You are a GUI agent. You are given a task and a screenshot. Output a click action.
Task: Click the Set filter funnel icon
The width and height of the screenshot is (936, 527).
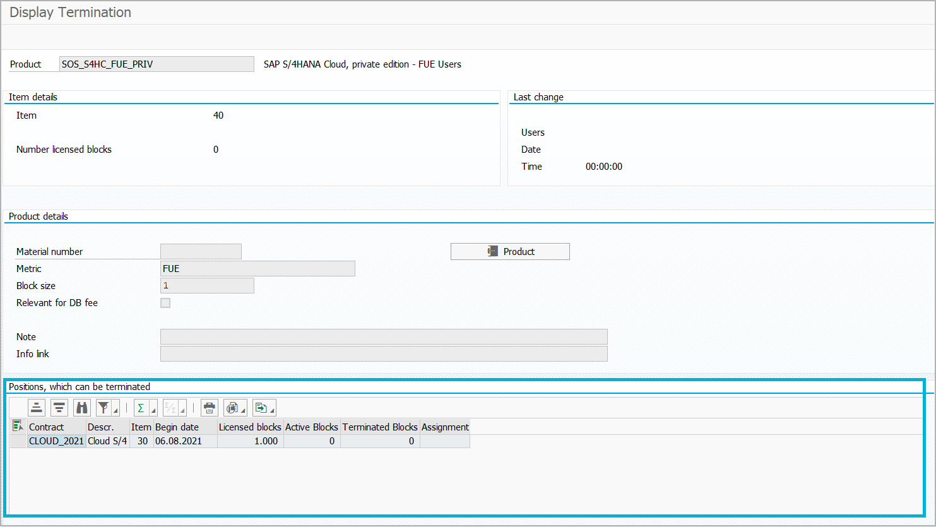[104, 408]
